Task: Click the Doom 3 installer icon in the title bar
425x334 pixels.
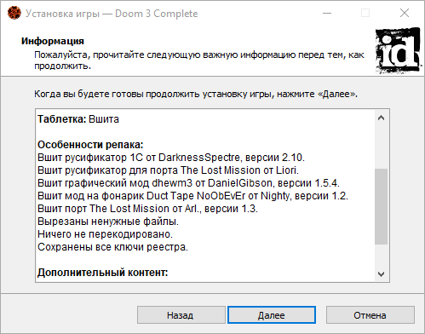Action: point(14,13)
